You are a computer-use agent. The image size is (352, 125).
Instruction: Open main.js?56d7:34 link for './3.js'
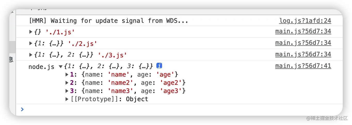pyautogui.click(x=303, y=54)
